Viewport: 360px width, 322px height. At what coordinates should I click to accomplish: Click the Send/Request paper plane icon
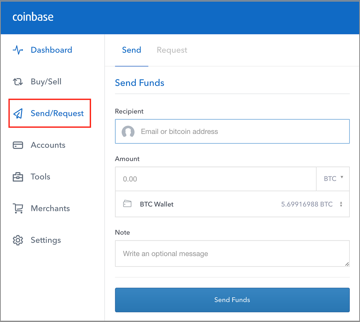pos(18,113)
